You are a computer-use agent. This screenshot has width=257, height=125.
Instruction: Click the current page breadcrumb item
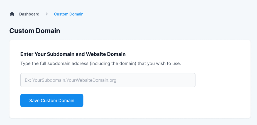68,14
